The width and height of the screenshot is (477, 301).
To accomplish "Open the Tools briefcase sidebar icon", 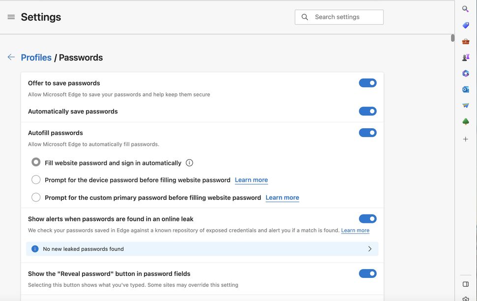I will tap(466, 41).
